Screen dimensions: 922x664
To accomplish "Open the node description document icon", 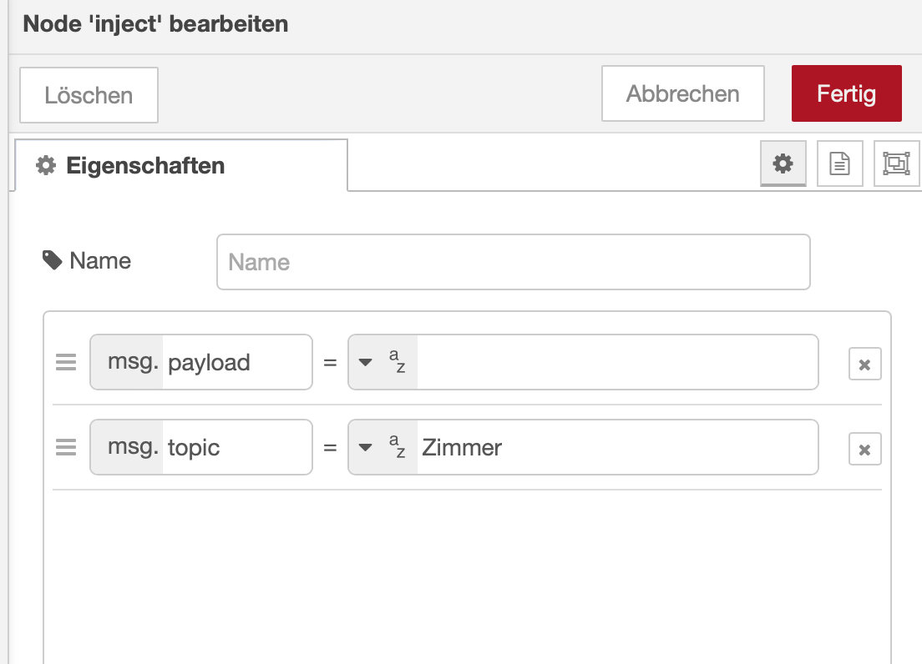I will 839,163.
